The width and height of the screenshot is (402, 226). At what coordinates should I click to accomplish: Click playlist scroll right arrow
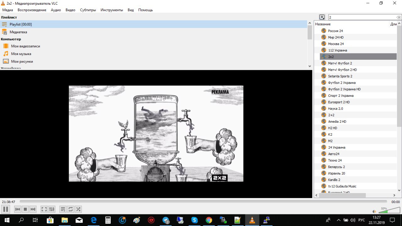[395, 195]
